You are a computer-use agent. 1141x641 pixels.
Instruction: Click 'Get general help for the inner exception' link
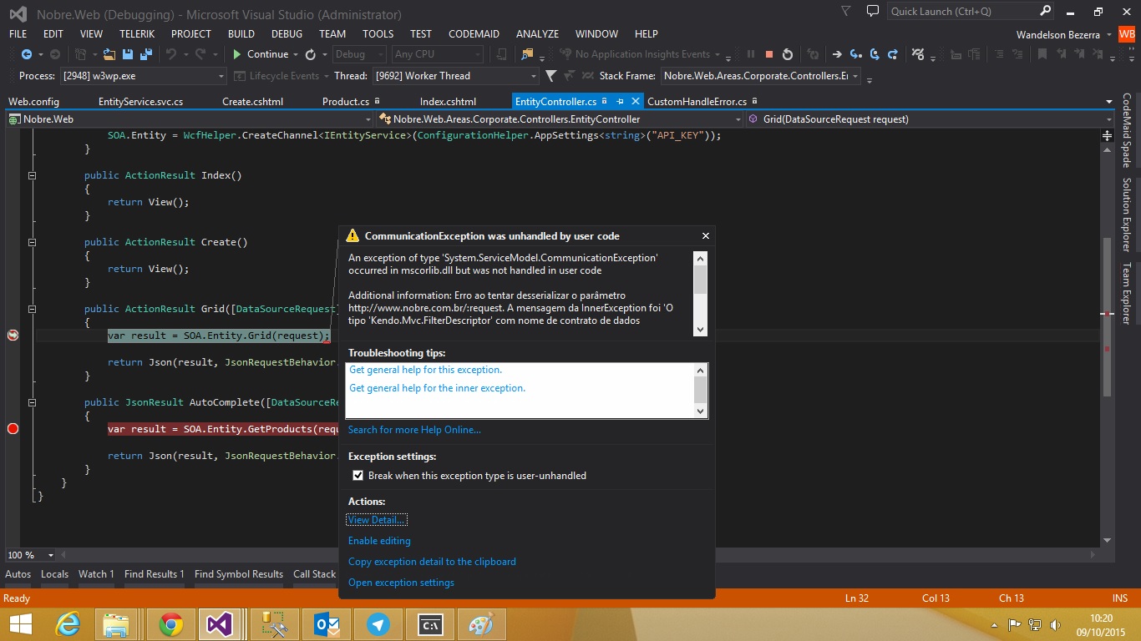pos(437,388)
